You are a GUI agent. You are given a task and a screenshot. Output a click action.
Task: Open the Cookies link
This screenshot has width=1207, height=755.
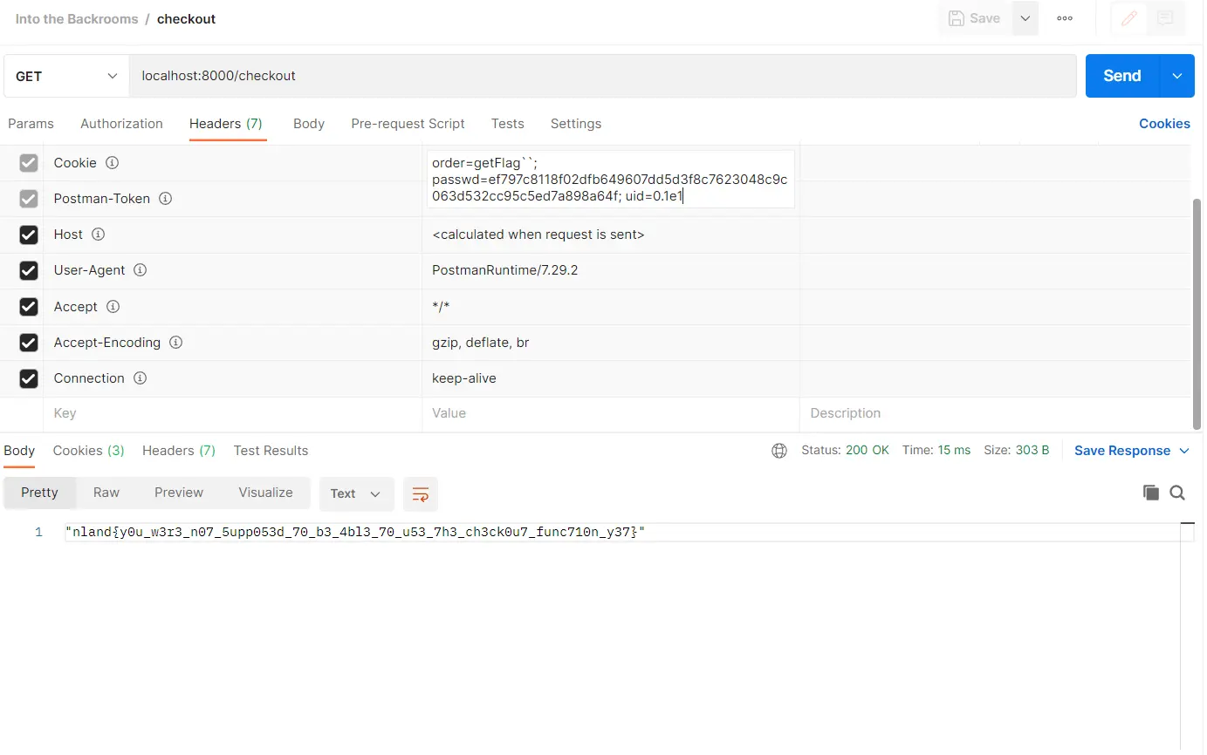(1164, 124)
